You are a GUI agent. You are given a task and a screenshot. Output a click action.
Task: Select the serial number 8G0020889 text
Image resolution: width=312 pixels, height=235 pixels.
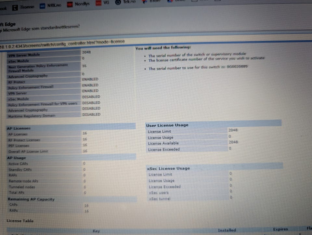tap(237, 66)
